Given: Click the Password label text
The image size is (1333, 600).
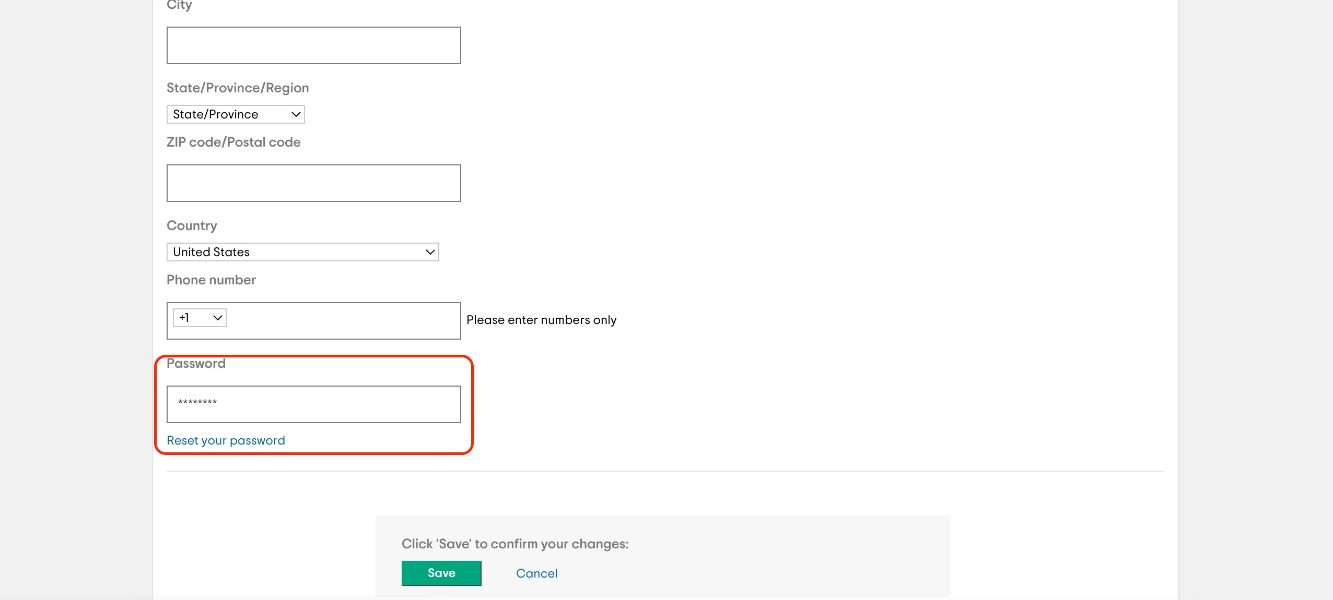Looking at the screenshot, I should coord(196,363).
